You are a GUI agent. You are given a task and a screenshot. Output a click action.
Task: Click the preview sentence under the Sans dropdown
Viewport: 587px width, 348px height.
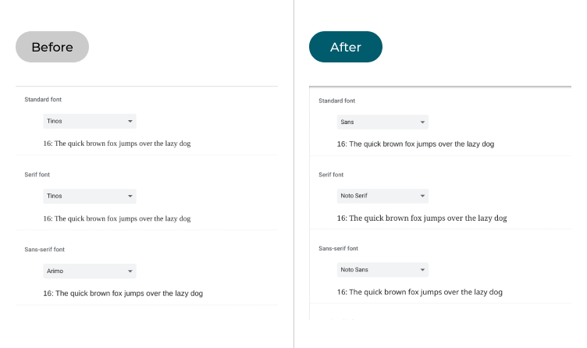[415, 144]
